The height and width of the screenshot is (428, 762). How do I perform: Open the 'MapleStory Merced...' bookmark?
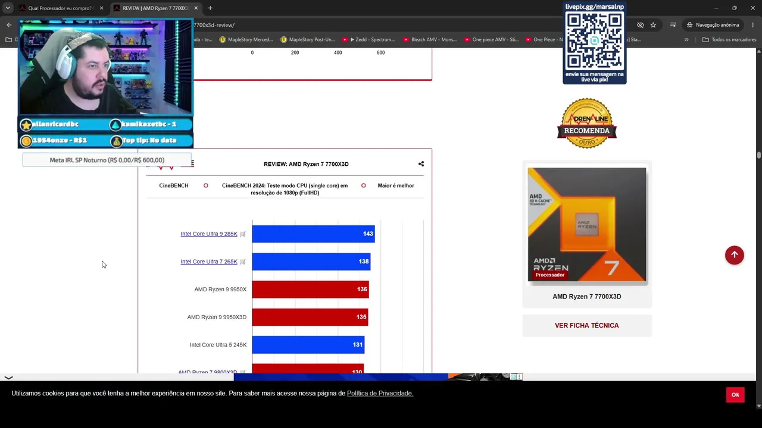pyautogui.click(x=246, y=40)
